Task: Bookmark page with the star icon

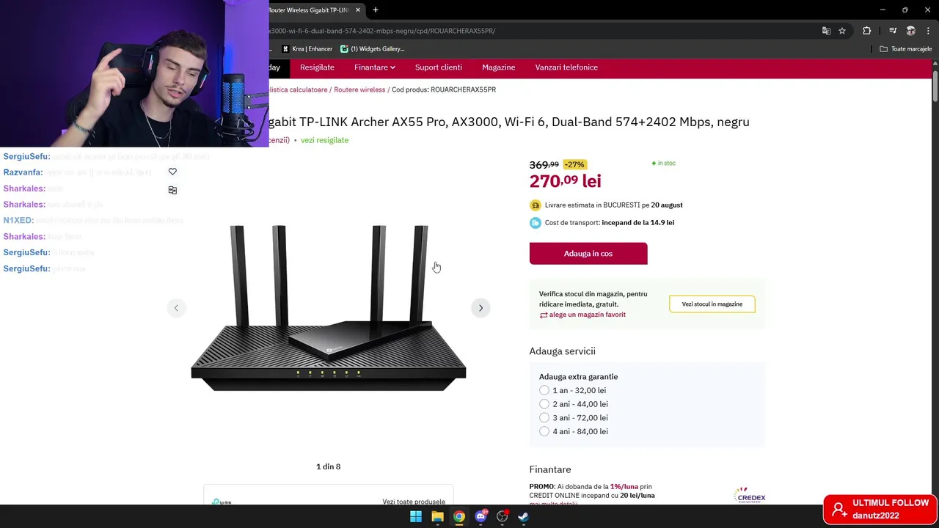Action: pyautogui.click(x=842, y=31)
